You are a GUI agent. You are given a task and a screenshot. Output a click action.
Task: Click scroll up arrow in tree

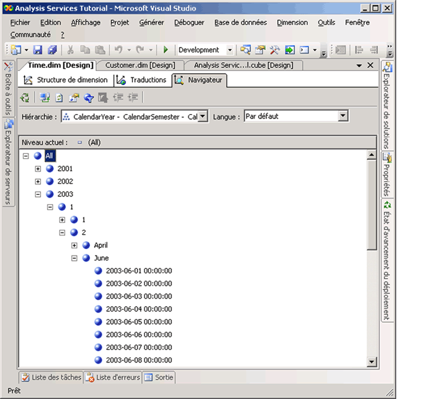pyautogui.click(x=371, y=155)
